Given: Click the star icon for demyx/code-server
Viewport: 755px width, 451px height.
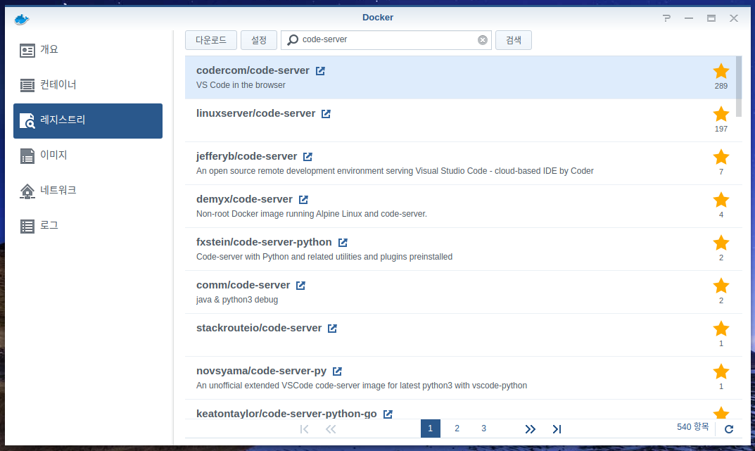Looking at the screenshot, I should (721, 200).
